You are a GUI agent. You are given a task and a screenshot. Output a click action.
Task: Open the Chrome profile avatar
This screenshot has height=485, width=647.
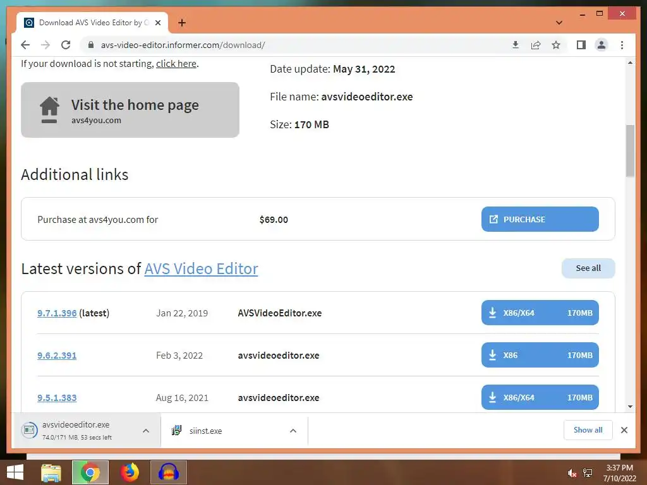(x=602, y=45)
